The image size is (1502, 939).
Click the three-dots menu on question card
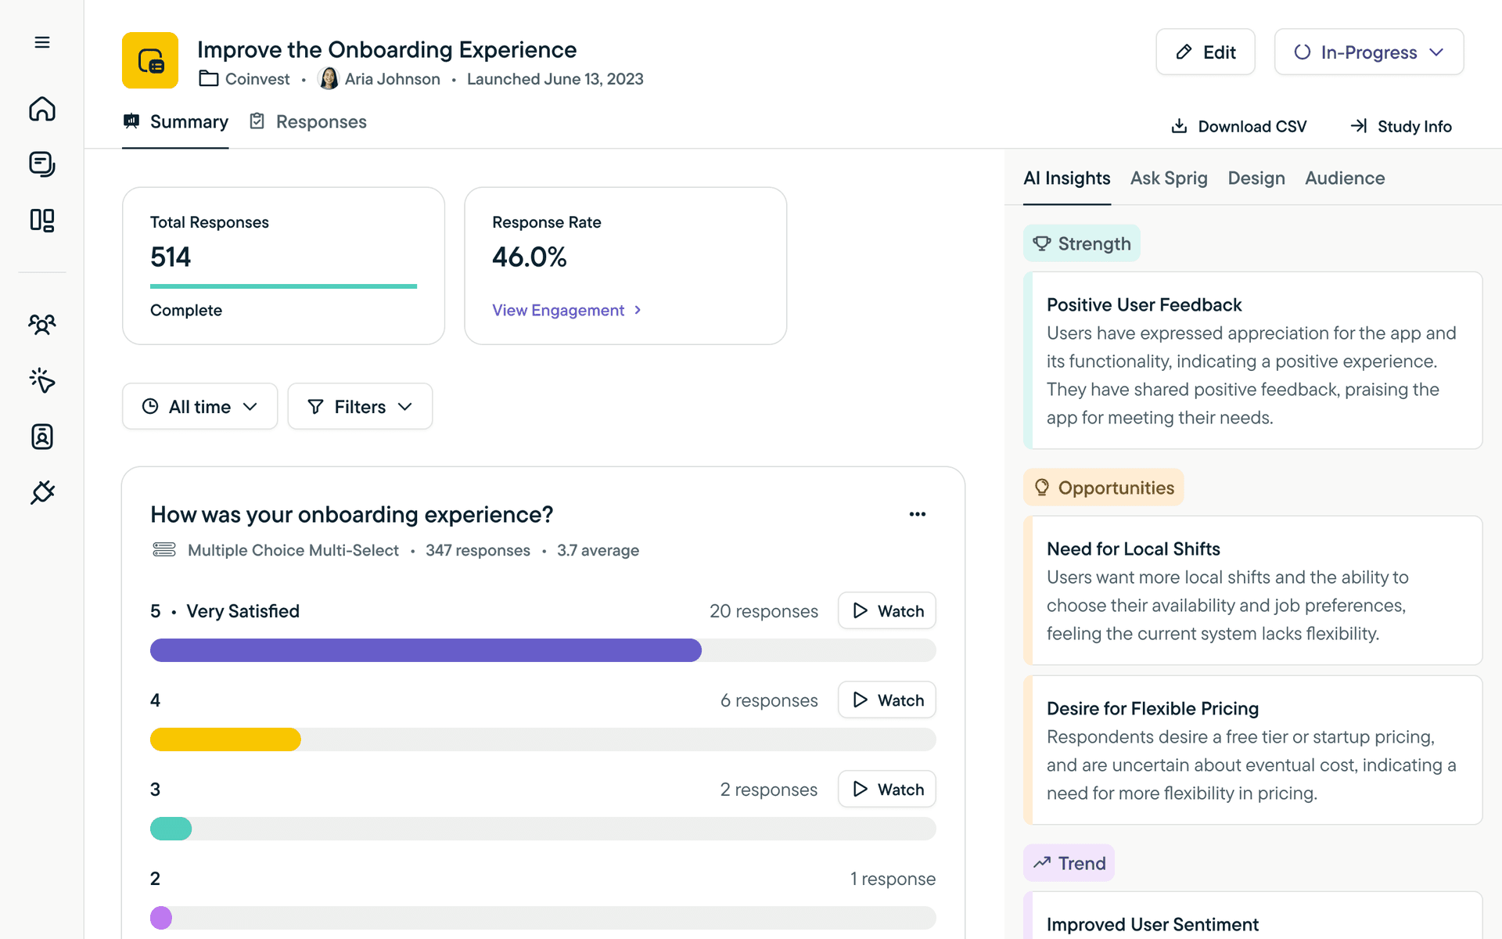coord(918,514)
